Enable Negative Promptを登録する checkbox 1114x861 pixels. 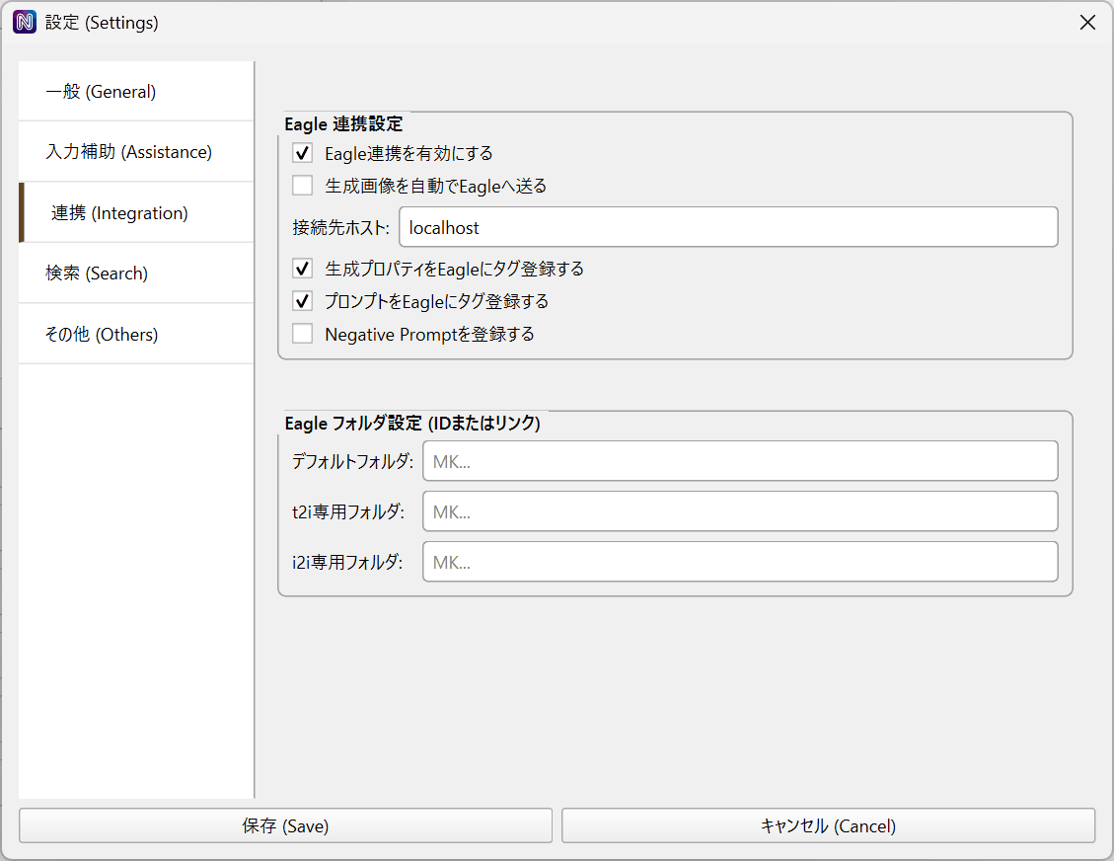tap(303, 334)
